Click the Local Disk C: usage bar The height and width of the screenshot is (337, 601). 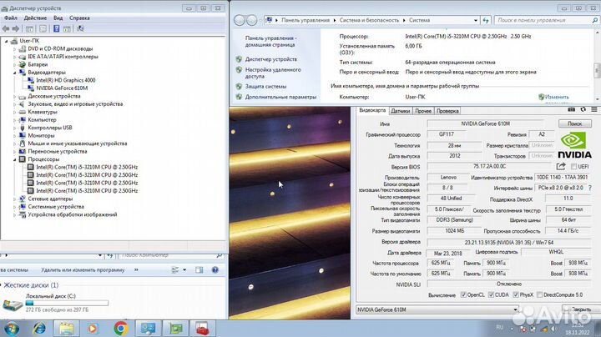click(x=67, y=303)
